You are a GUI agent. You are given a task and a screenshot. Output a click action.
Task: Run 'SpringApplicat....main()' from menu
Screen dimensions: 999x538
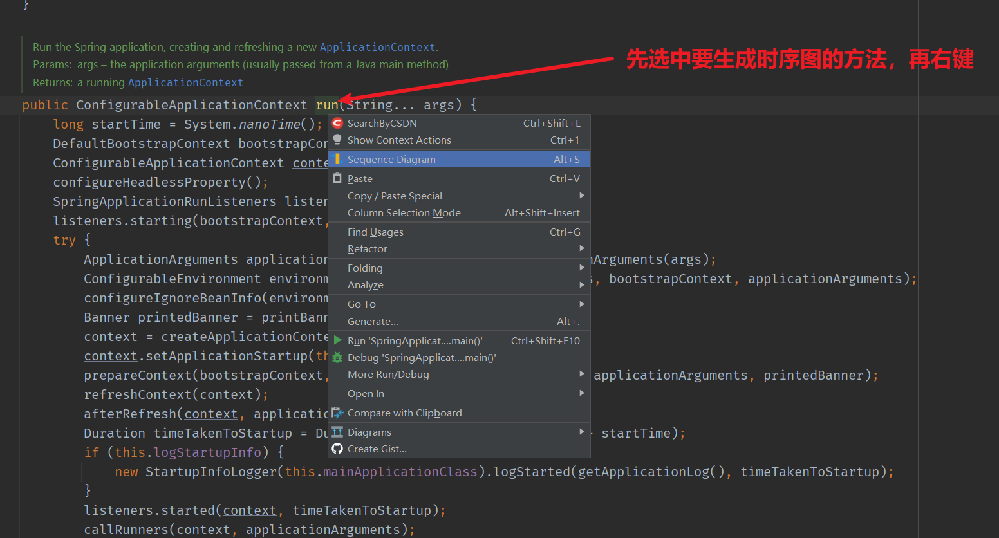tap(459, 340)
